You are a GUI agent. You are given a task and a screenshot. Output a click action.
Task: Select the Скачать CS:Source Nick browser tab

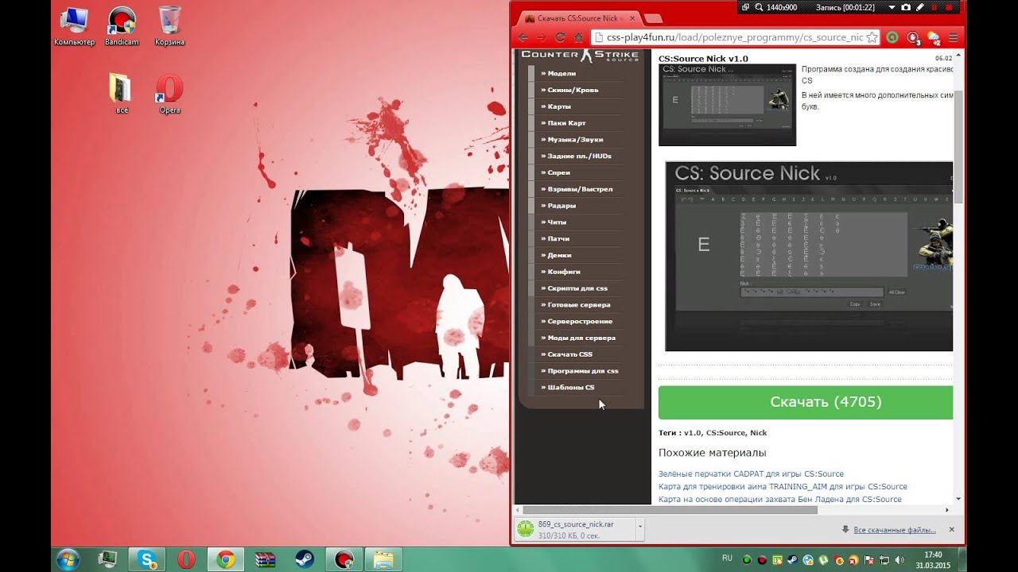580,17
